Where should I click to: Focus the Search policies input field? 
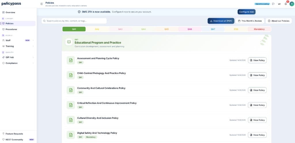(74, 21)
